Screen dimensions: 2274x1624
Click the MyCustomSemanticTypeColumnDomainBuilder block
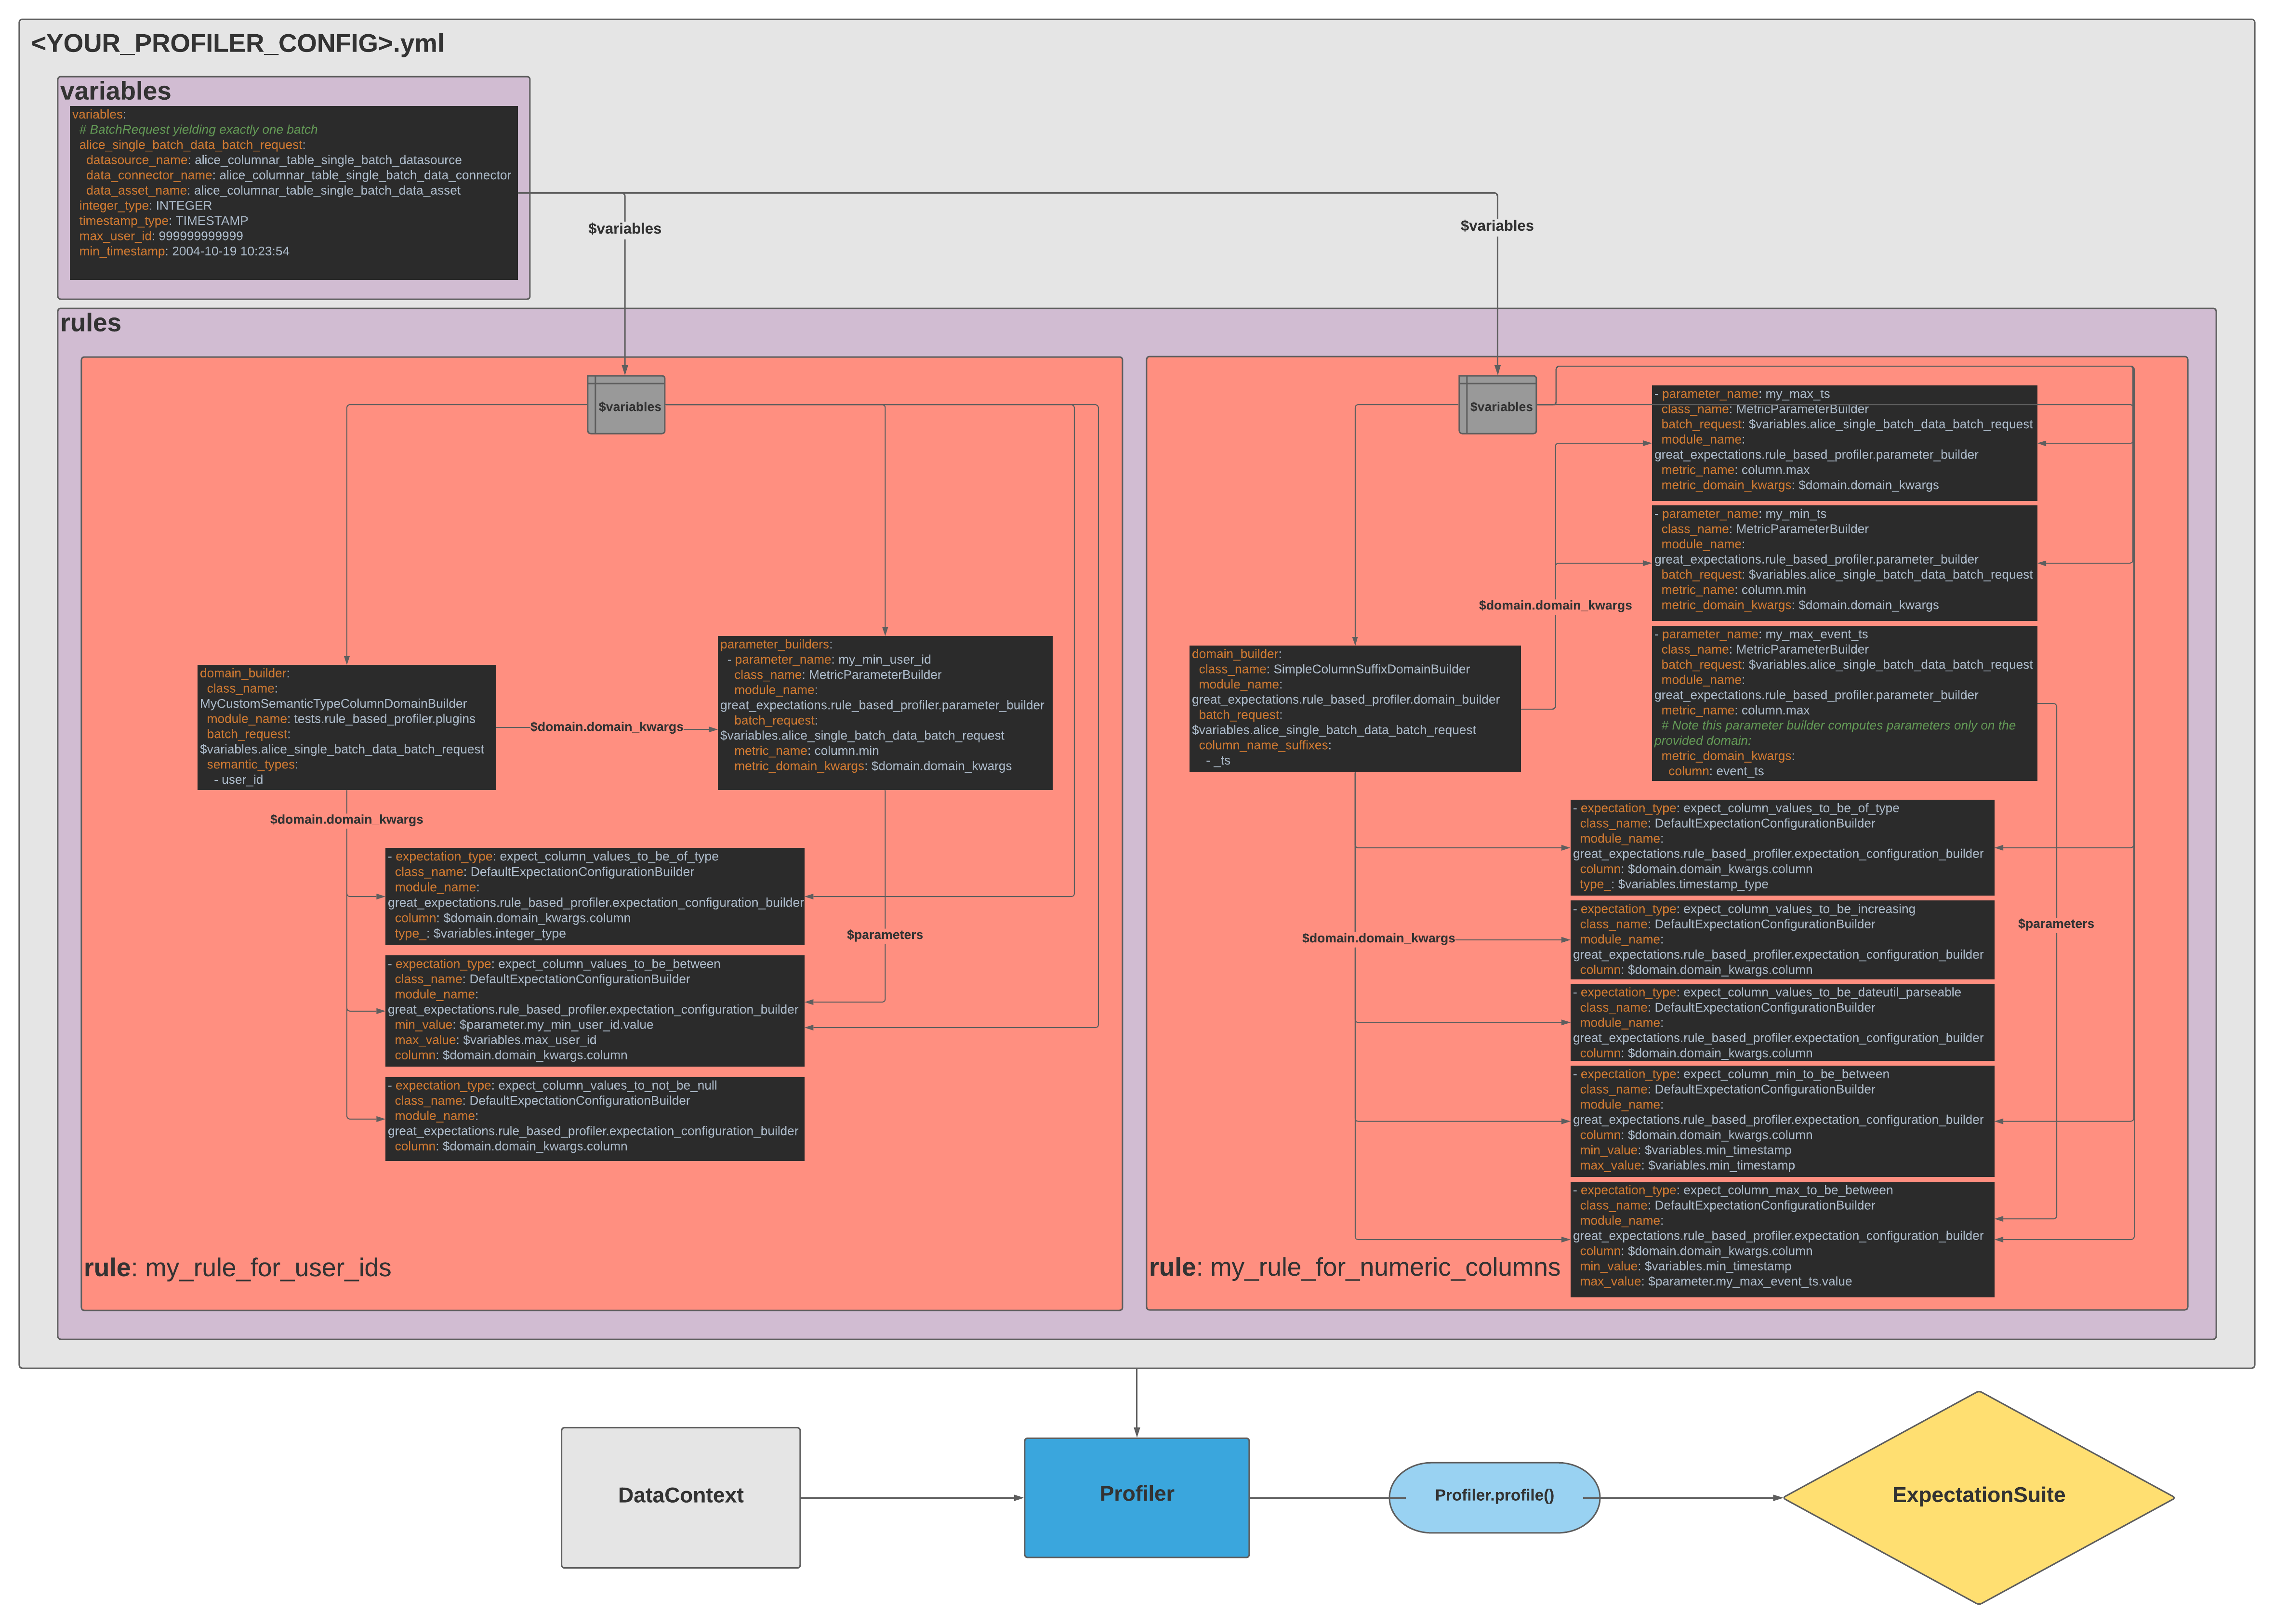point(346,726)
